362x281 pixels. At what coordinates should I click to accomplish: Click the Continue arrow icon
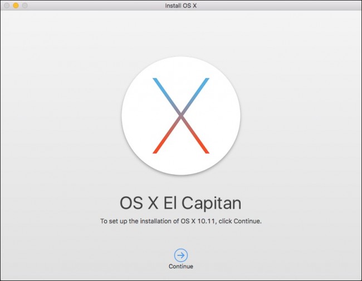tap(181, 255)
